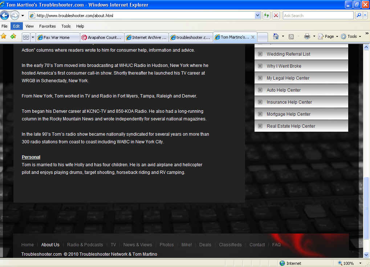Open Radio & Podcasts footer link
Screen dimensions: 370x267
[x=85, y=245]
